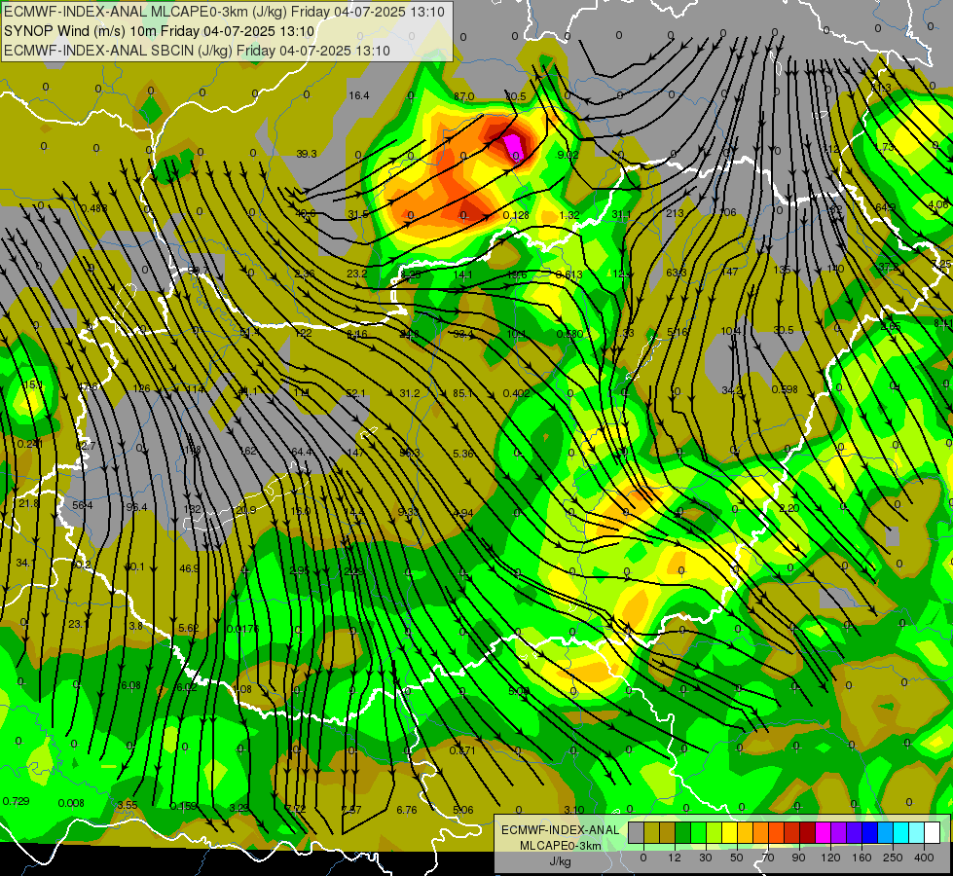The height and width of the screenshot is (876, 953).
Task: Click the legend label '90'
Action: [x=798, y=858]
